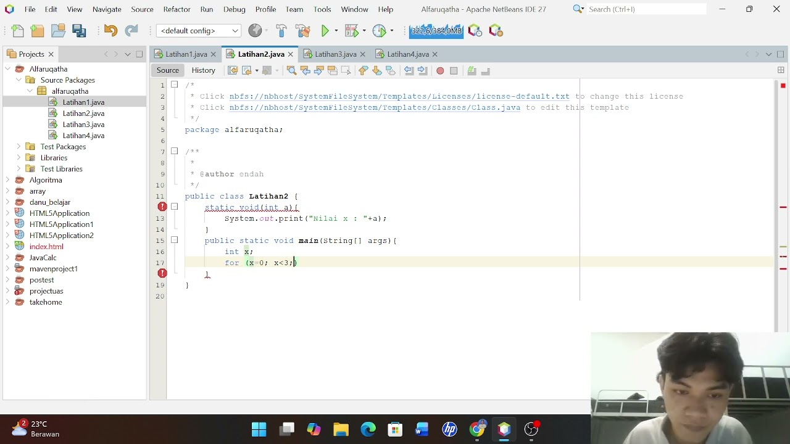Click the Save All toolbar icon
The height and width of the screenshot is (444, 790).
(79, 31)
